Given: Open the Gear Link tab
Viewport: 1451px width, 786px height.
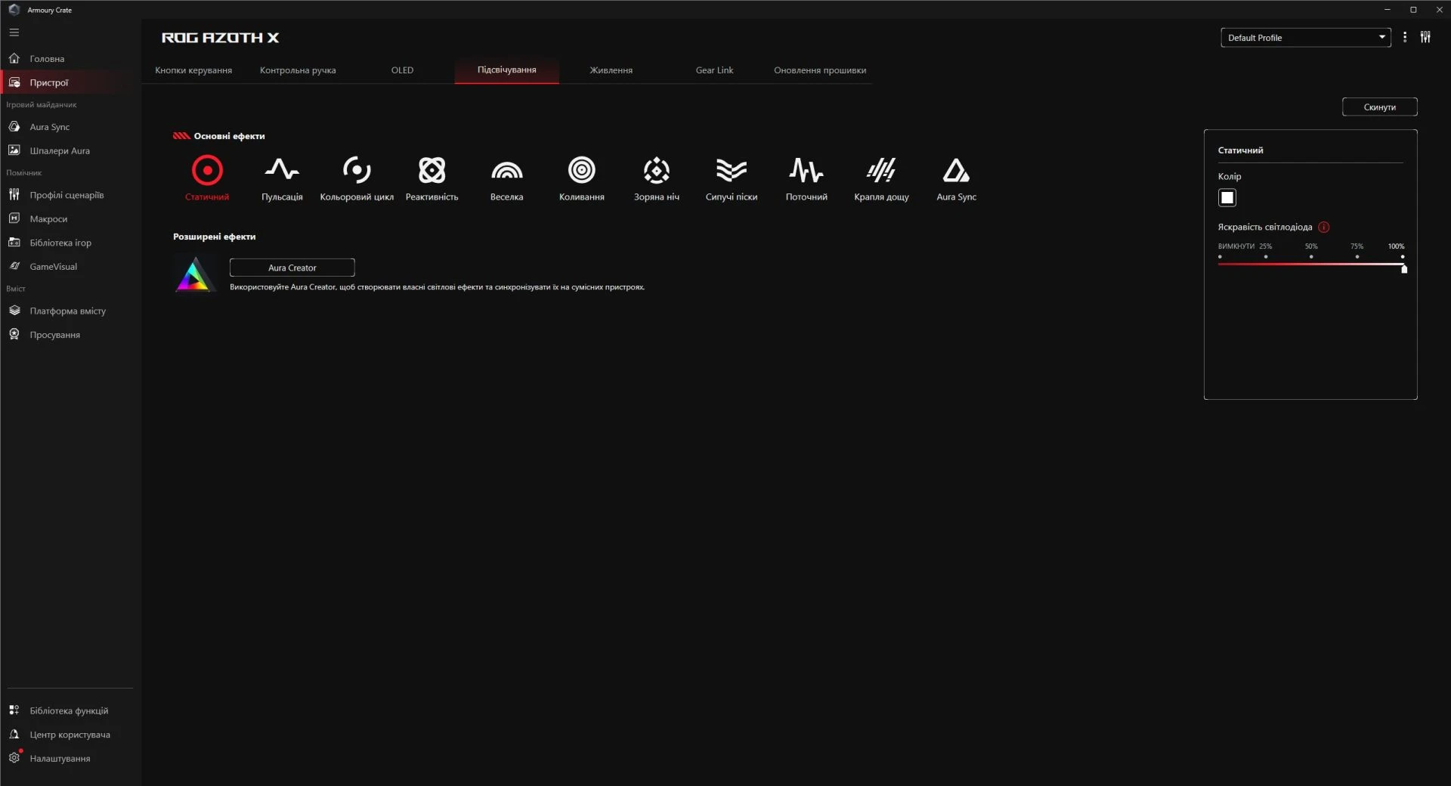Looking at the screenshot, I should tap(714, 70).
